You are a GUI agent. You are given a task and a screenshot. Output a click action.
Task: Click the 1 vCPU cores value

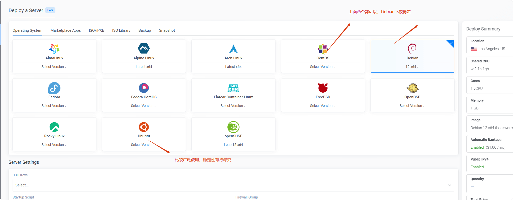pos(477,89)
